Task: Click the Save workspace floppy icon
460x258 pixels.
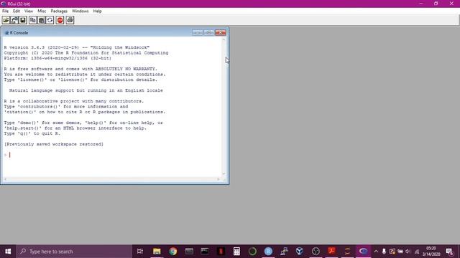Action: 23,20
